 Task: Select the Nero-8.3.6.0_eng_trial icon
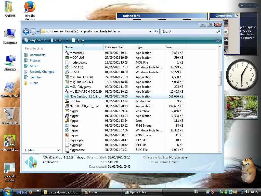click(x=67, y=106)
